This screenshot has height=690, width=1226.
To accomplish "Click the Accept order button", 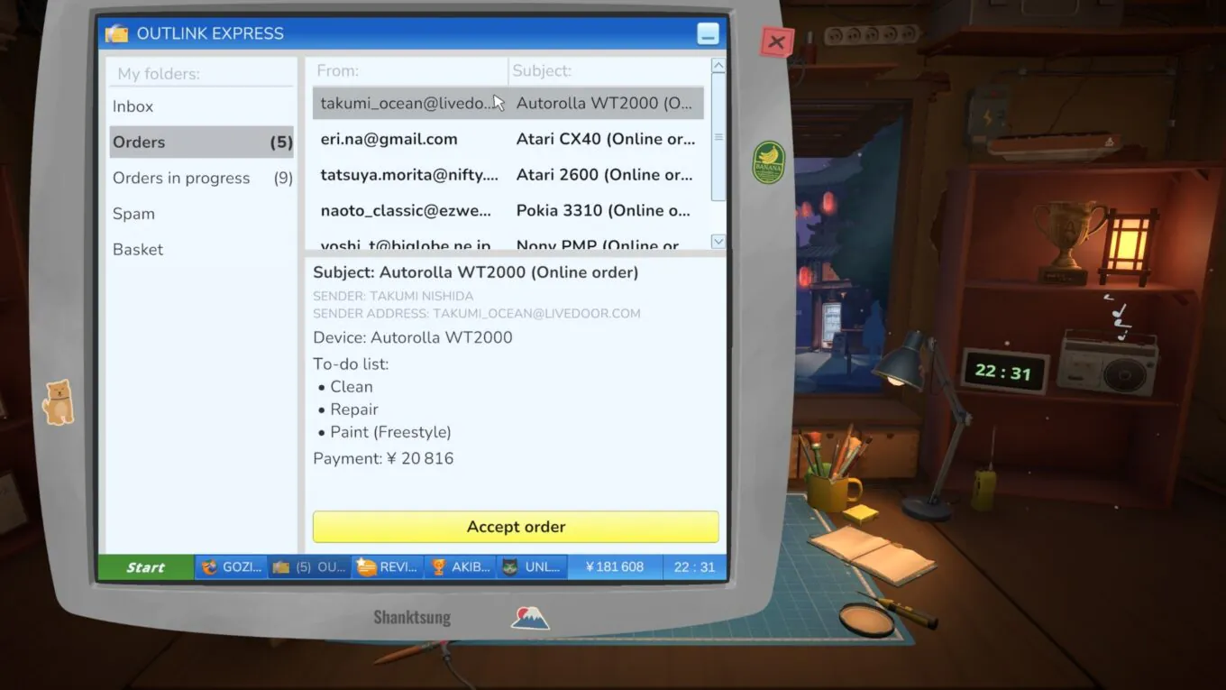I will click(x=516, y=527).
